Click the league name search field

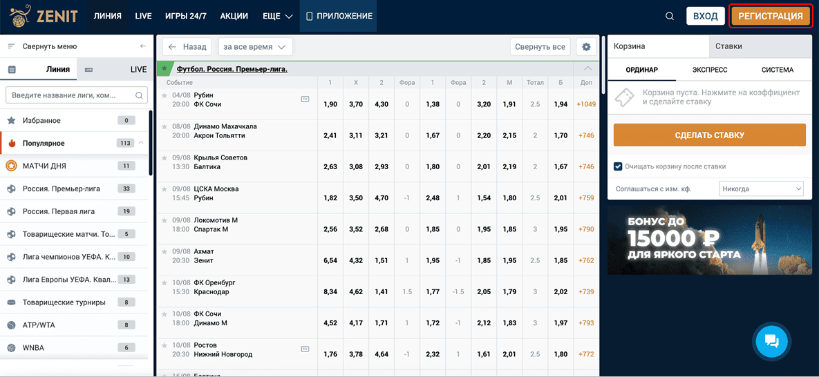69,95
